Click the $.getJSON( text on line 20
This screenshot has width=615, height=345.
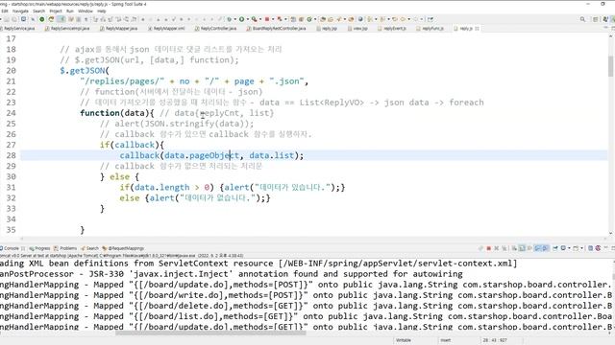(x=85, y=71)
